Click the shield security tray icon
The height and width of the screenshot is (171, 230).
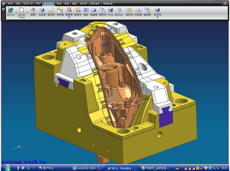[206, 168]
